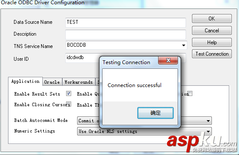Toggle the checkbox right of the dialog
Screen dimensions: 239x155
point(190,93)
